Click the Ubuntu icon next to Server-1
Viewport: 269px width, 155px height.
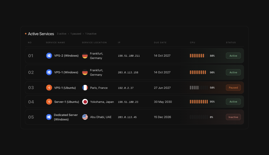49,102
